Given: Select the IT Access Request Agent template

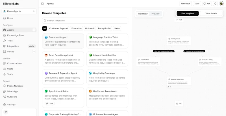Looking at the screenshot, I should (107, 113).
